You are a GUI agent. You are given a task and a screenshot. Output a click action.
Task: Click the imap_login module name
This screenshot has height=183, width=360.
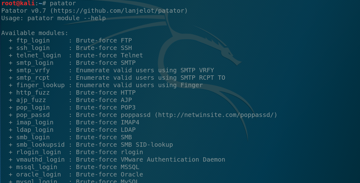[35, 123]
